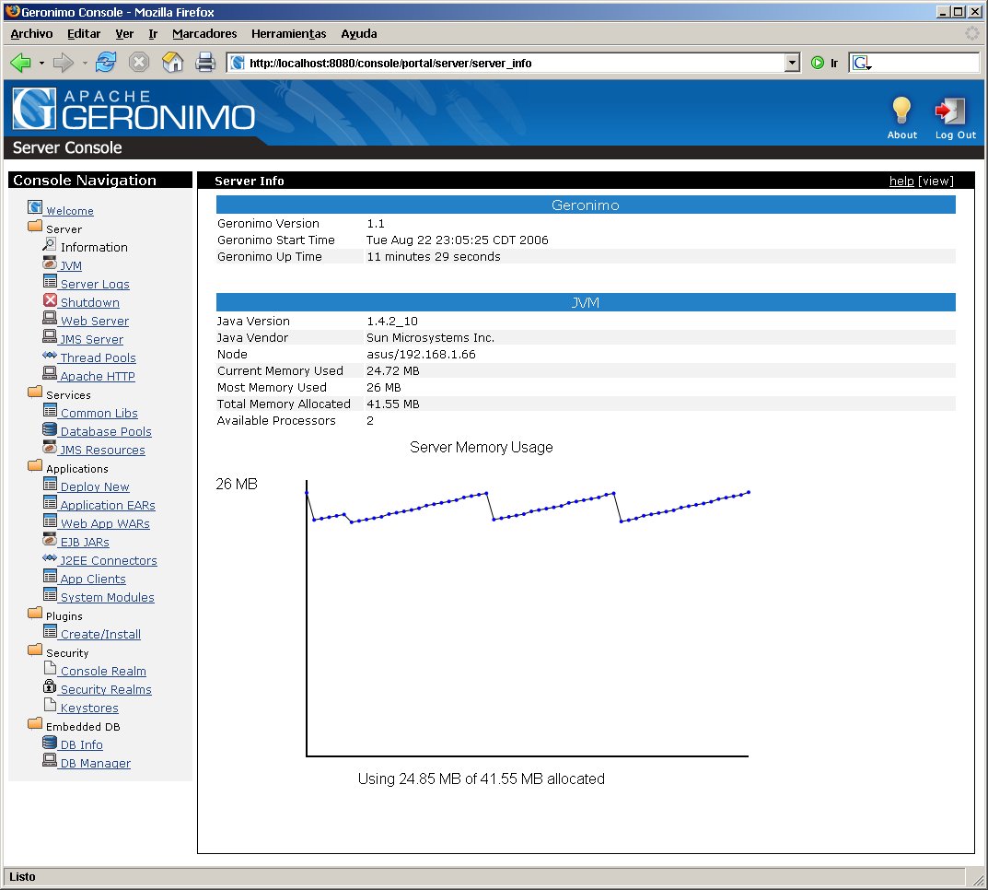
Task: Click the Google search input field
Action: 925,63
